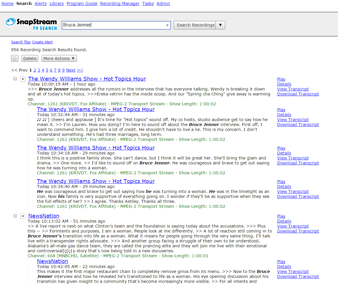
Task: Click the Create Alert link
Action: pyautogui.click(x=42, y=42)
